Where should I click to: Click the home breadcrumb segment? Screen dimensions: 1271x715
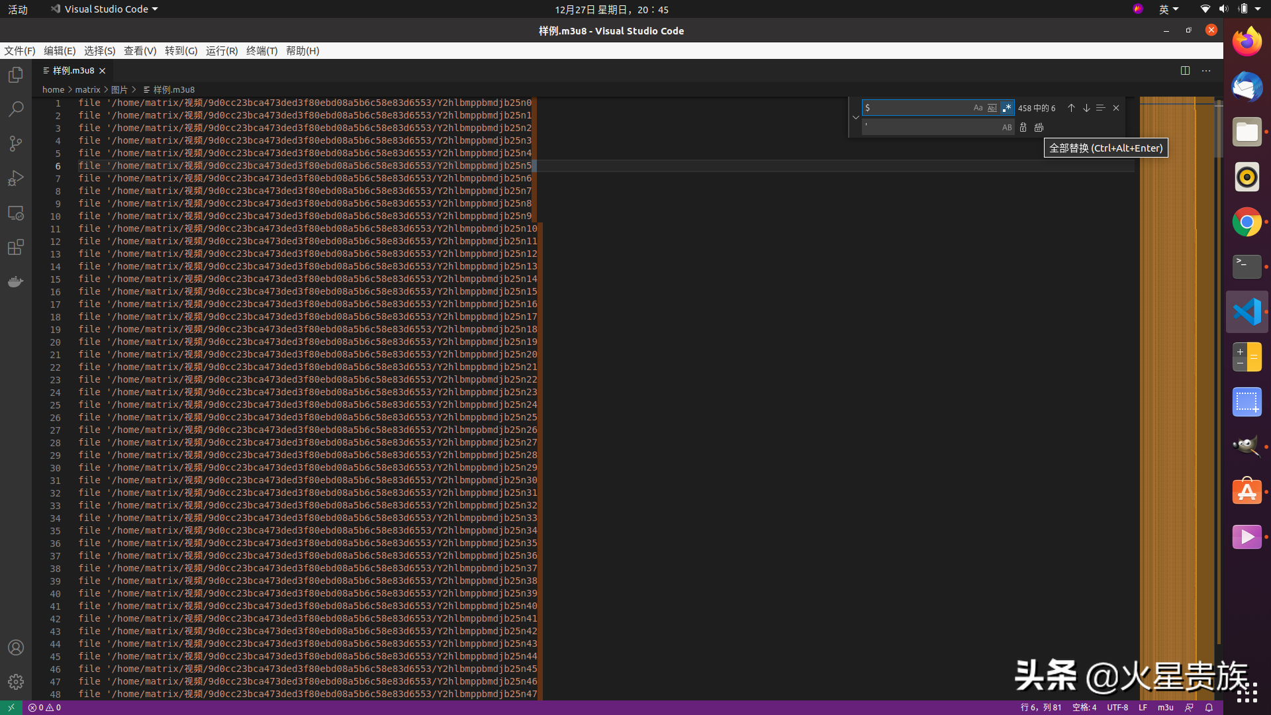tap(53, 90)
